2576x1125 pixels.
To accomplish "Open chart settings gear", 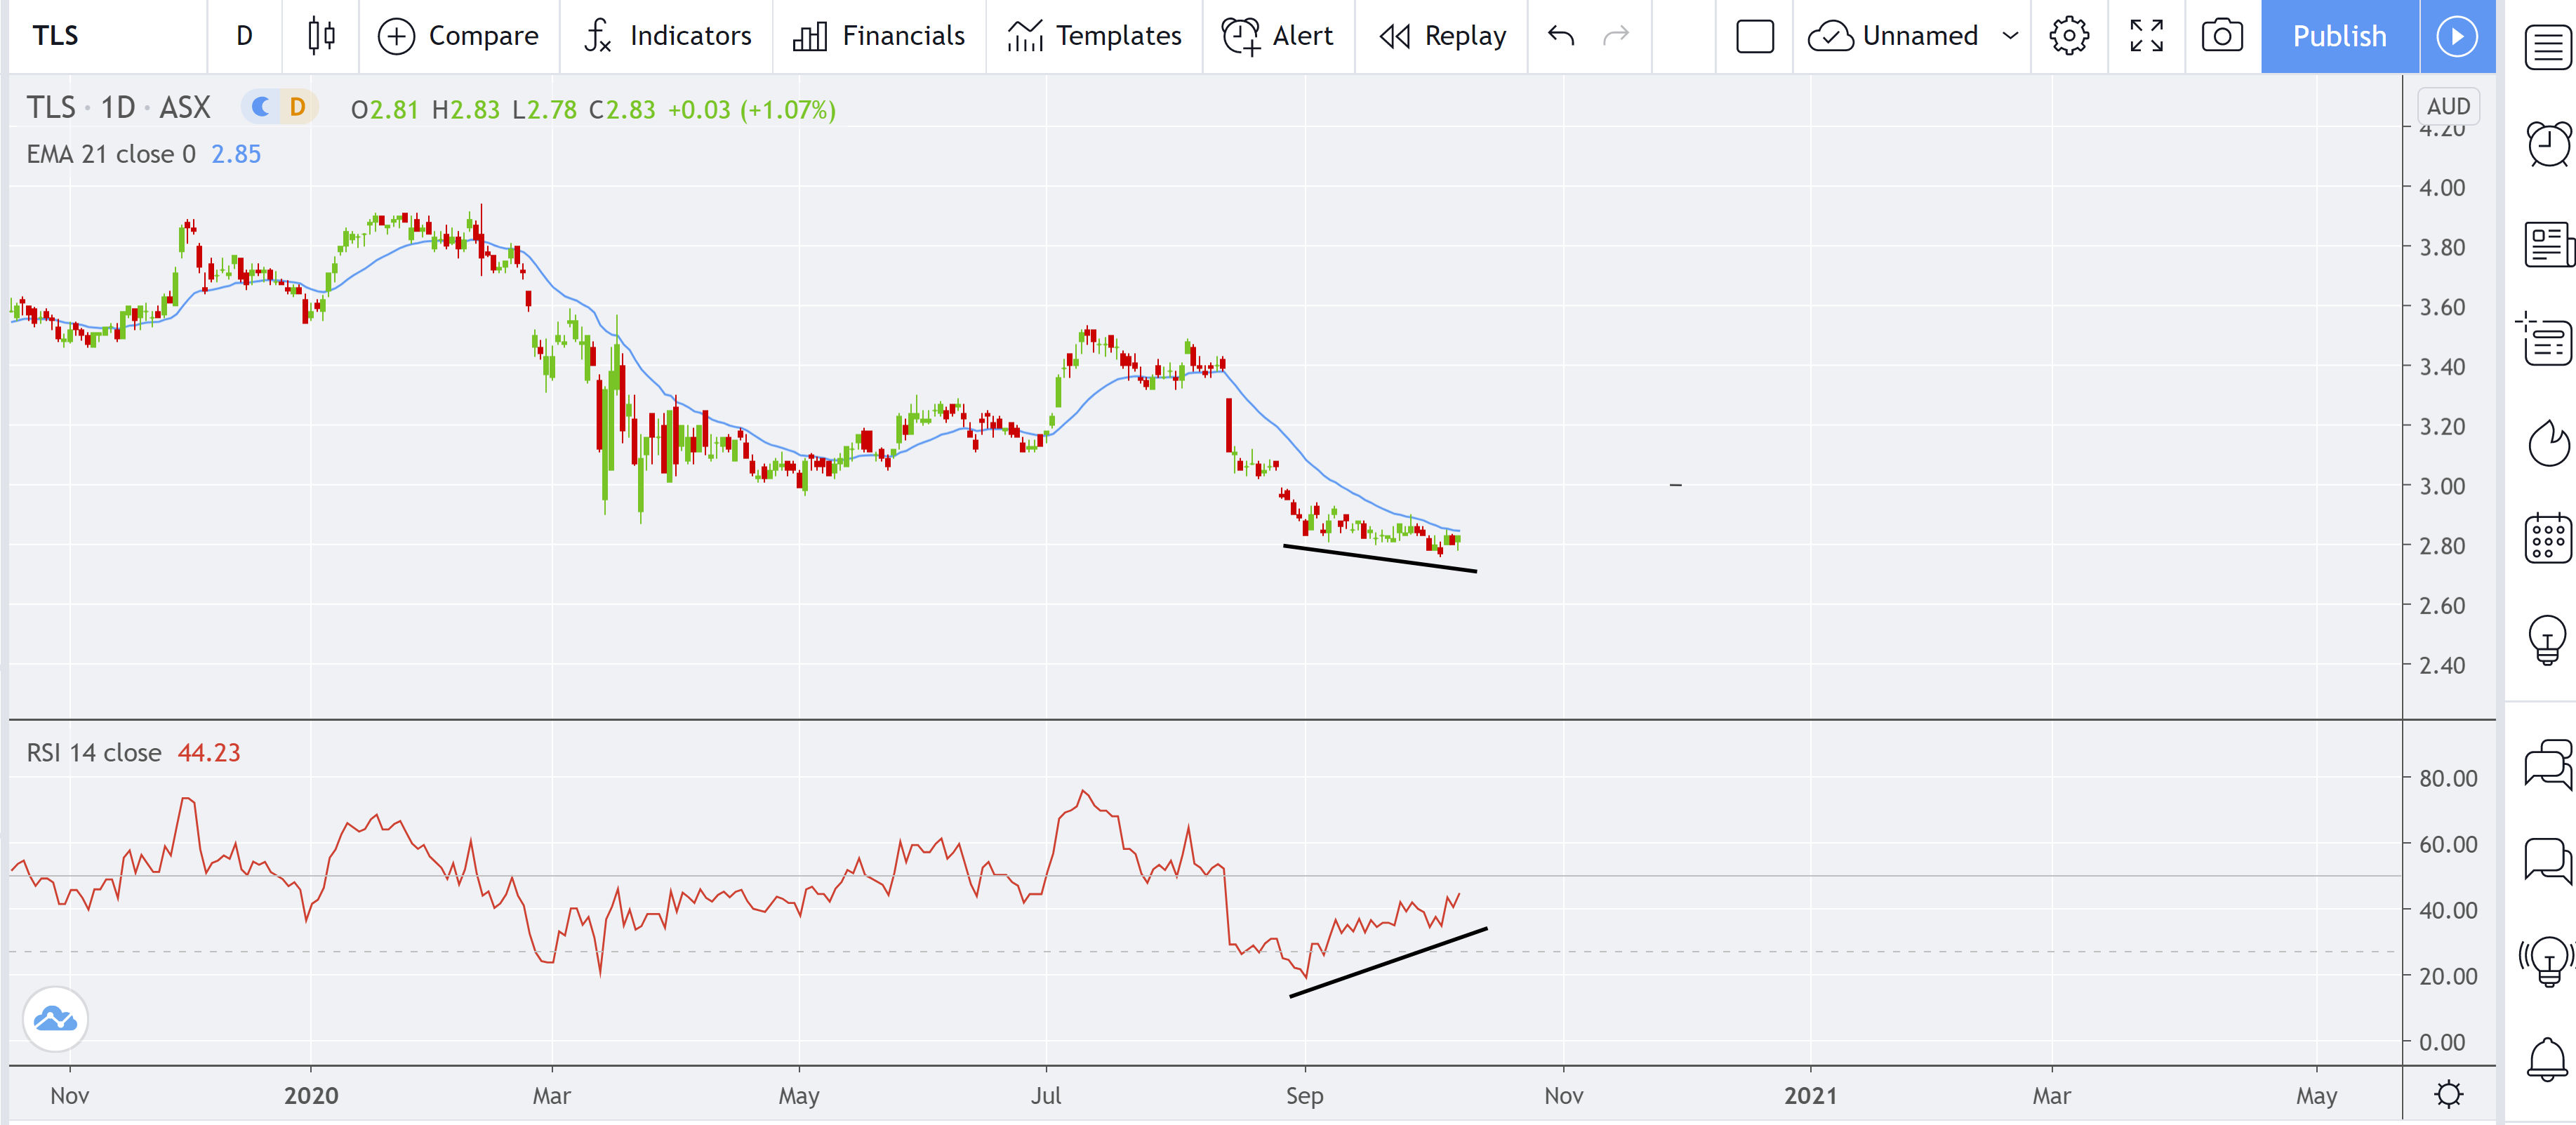I will click(x=2069, y=36).
